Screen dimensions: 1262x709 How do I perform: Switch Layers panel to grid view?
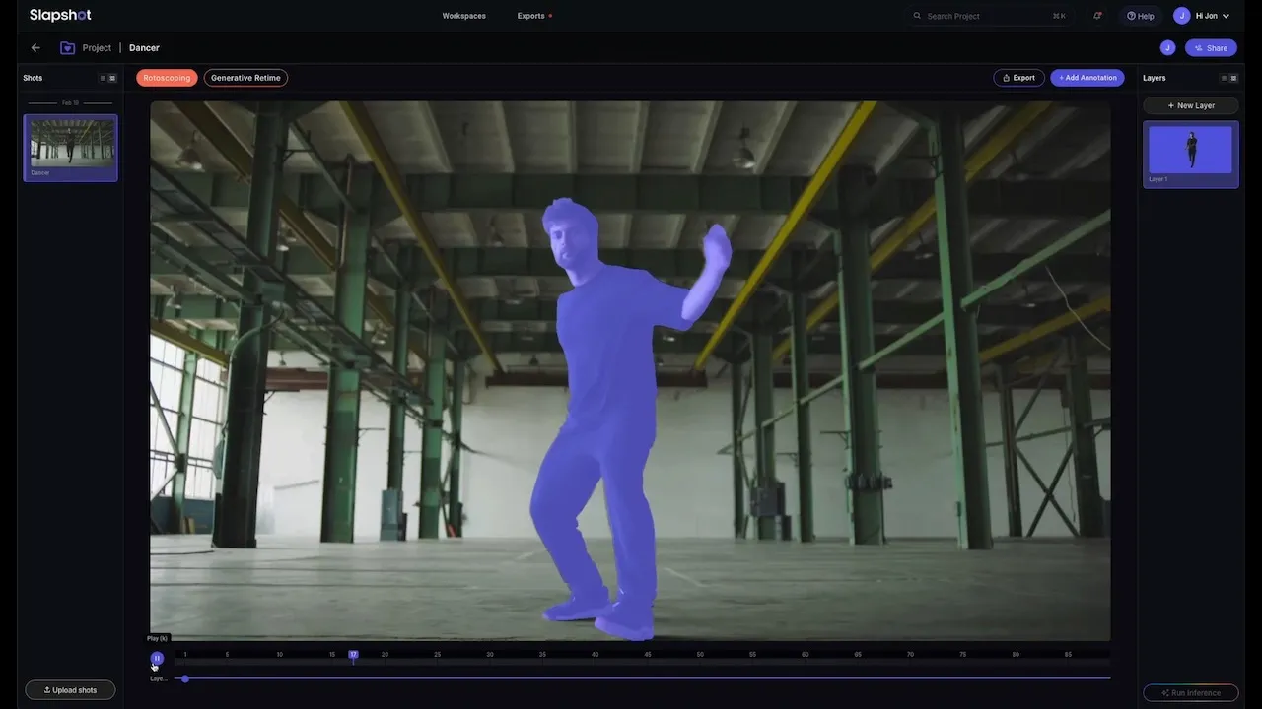(x=1233, y=78)
